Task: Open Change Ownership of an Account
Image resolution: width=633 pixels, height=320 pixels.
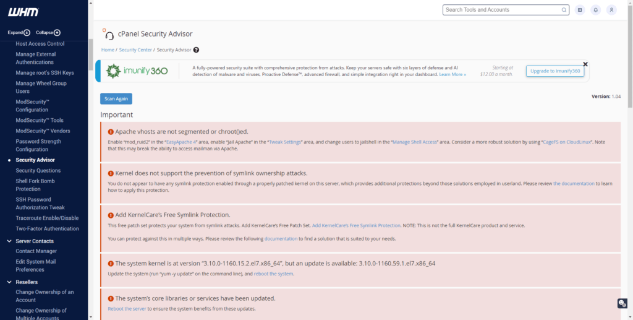Action: (45, 296)
